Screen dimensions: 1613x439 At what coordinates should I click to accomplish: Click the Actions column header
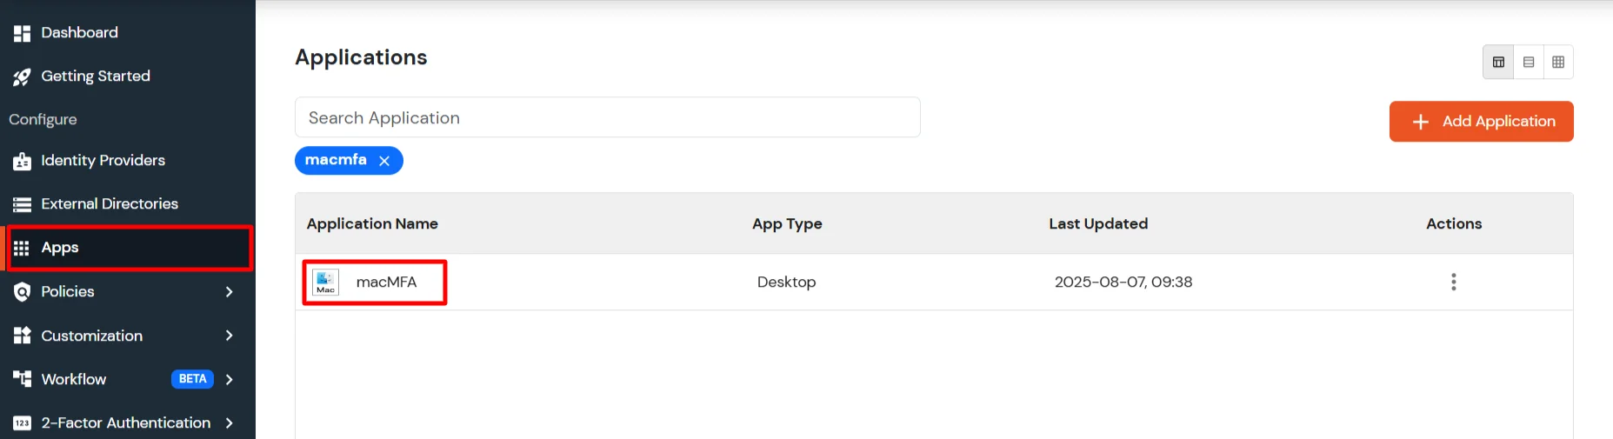tap(1454, 224)
